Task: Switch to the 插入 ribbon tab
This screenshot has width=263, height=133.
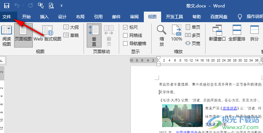Action: 44,17
